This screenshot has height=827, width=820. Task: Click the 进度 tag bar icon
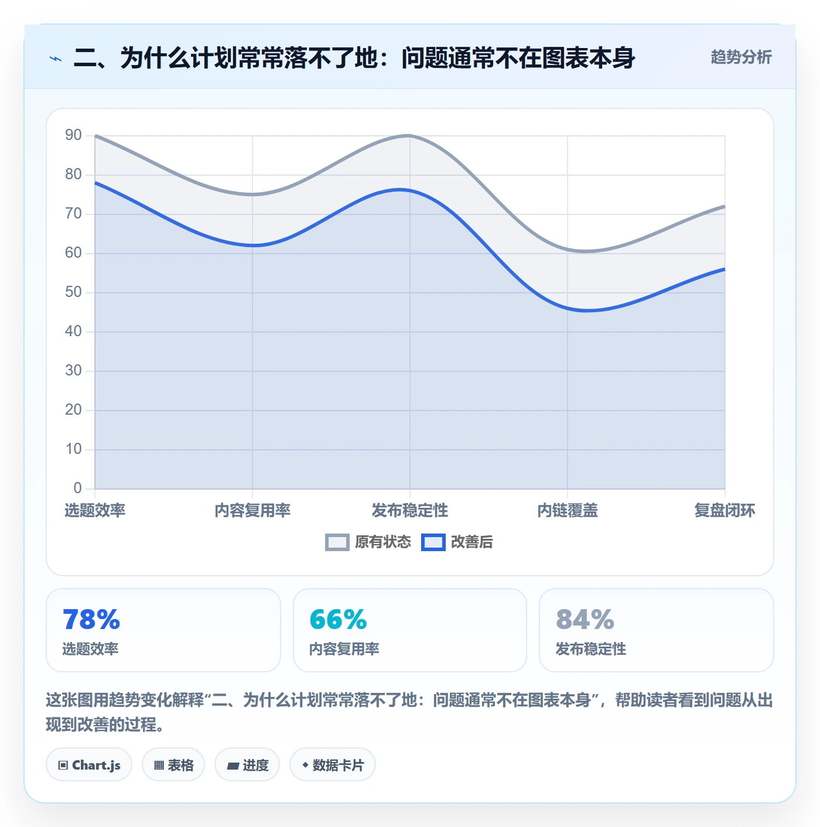233,766
